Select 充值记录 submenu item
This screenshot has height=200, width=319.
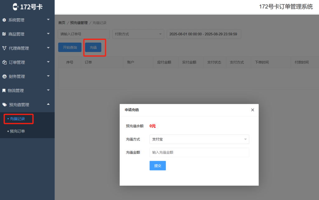tap(17, 119)
